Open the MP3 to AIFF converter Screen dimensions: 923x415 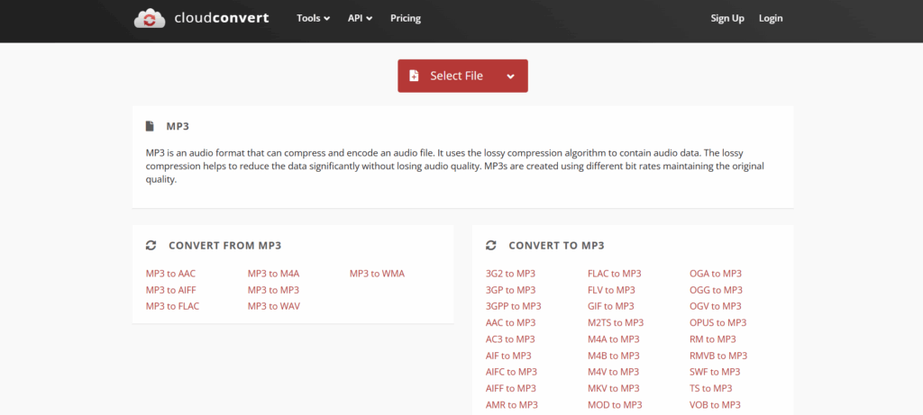[171, 290]
